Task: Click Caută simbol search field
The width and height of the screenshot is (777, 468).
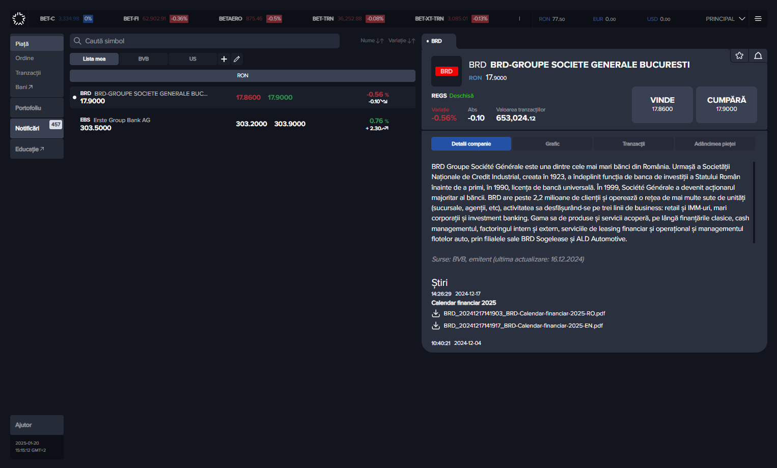Action: (x=205, y=41)
